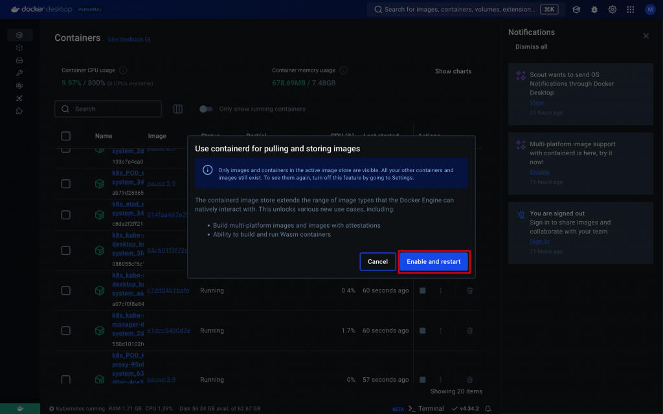Viewport: 663px width, 414px height.
Task: Click View link in the Scout notification
Action: 537,103
